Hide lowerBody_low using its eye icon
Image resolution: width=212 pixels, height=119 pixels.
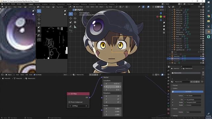pos(201,34)
